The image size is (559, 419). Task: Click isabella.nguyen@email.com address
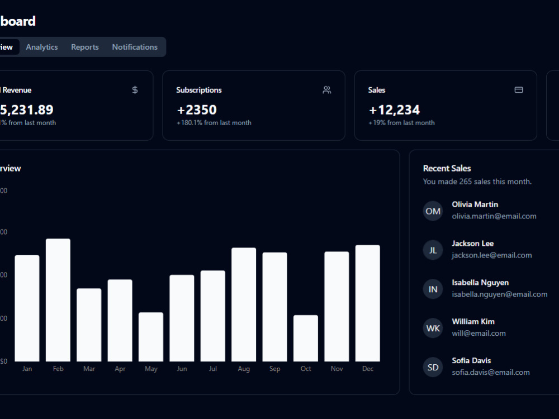pos(499,294)
